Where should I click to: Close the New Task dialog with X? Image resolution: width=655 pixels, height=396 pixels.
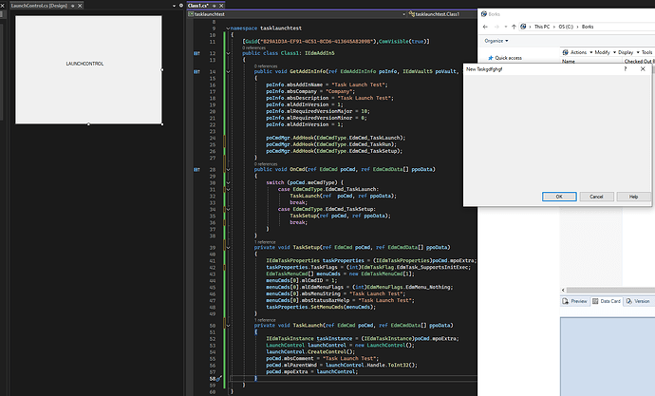coord(643,69)
